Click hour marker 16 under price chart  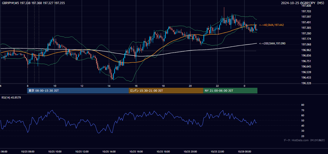(x=136, y=86)
